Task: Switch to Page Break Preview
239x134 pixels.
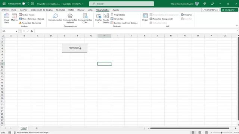Action: (x=207, y=133)
